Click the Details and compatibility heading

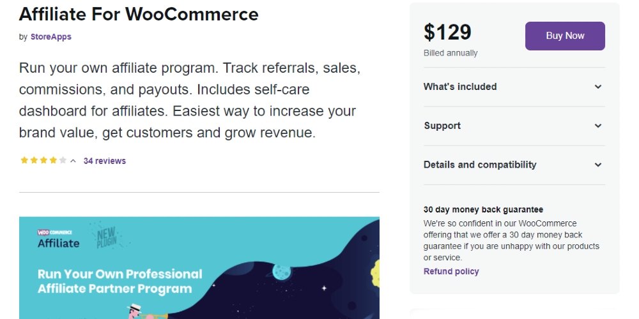tap(480, 165)
